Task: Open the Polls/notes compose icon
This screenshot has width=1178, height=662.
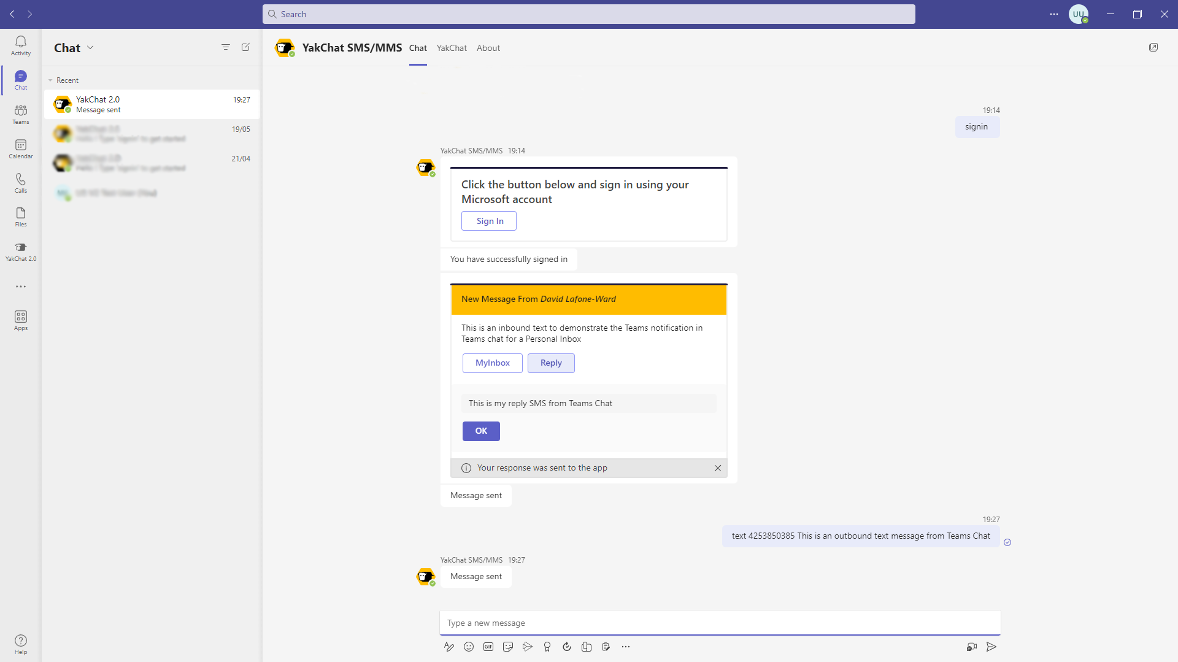Action: [606, 647]
